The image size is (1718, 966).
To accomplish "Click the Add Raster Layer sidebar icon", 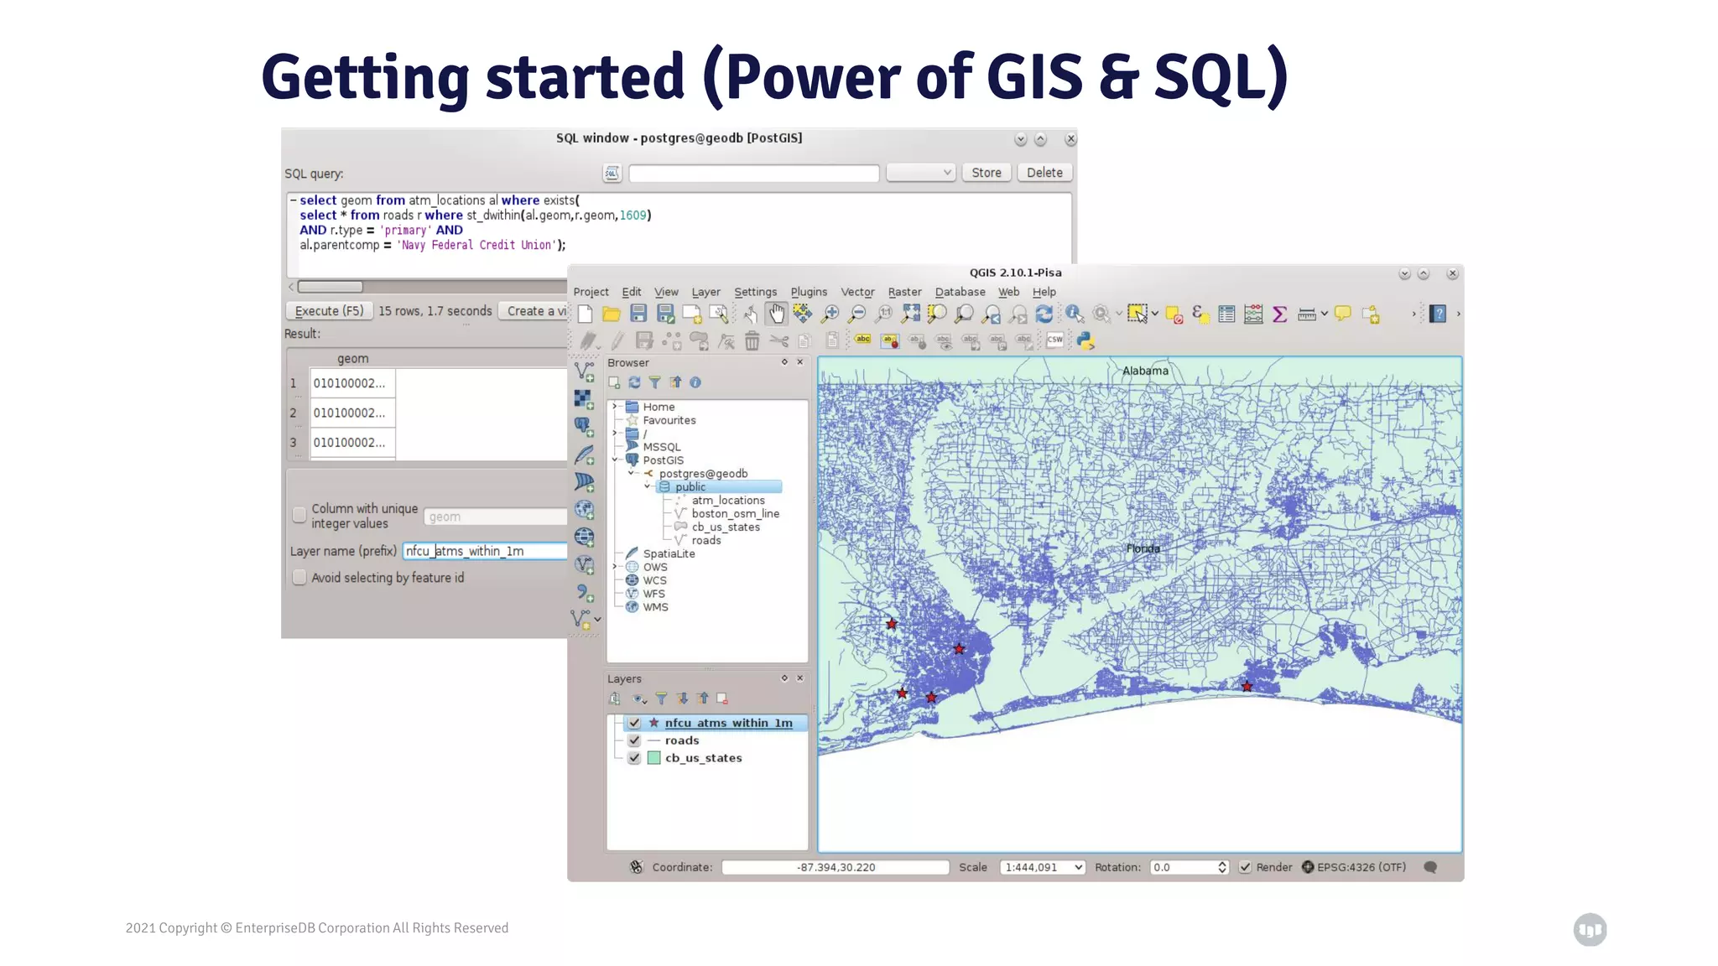I will [584, 399].
